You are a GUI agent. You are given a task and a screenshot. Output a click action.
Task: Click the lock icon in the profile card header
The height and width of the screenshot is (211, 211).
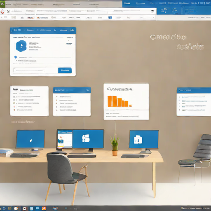[x=55, y=30]
